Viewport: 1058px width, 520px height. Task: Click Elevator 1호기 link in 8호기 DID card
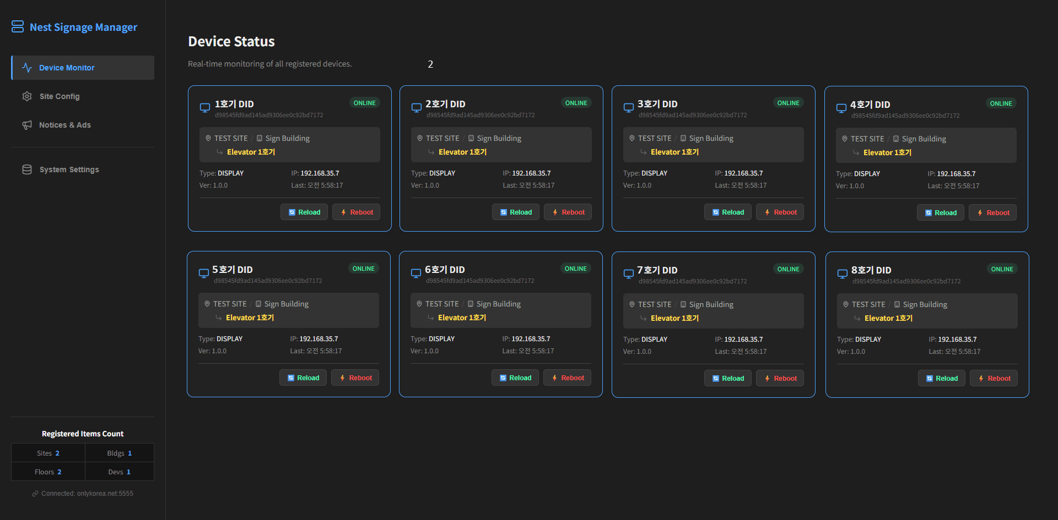click(x=888, y=318)
